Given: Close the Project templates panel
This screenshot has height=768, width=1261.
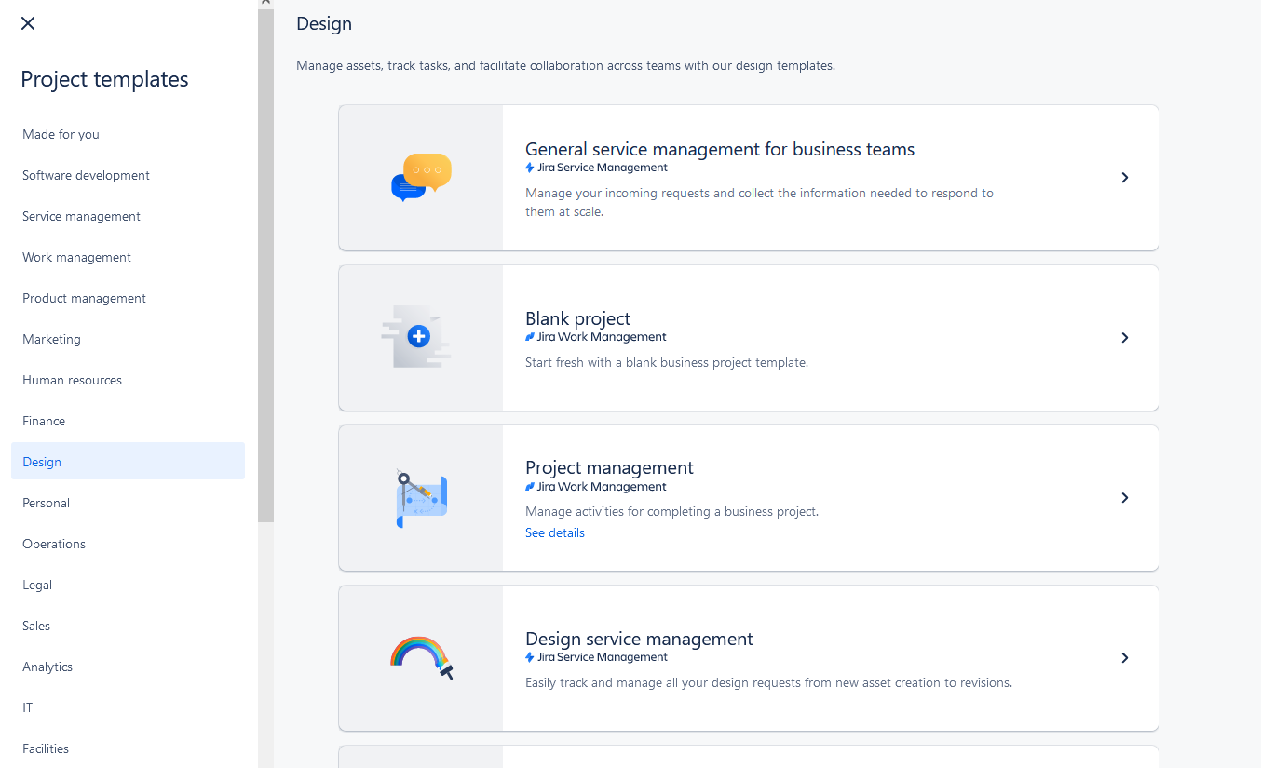Looking at the screenshot, I should pos(28,23).
